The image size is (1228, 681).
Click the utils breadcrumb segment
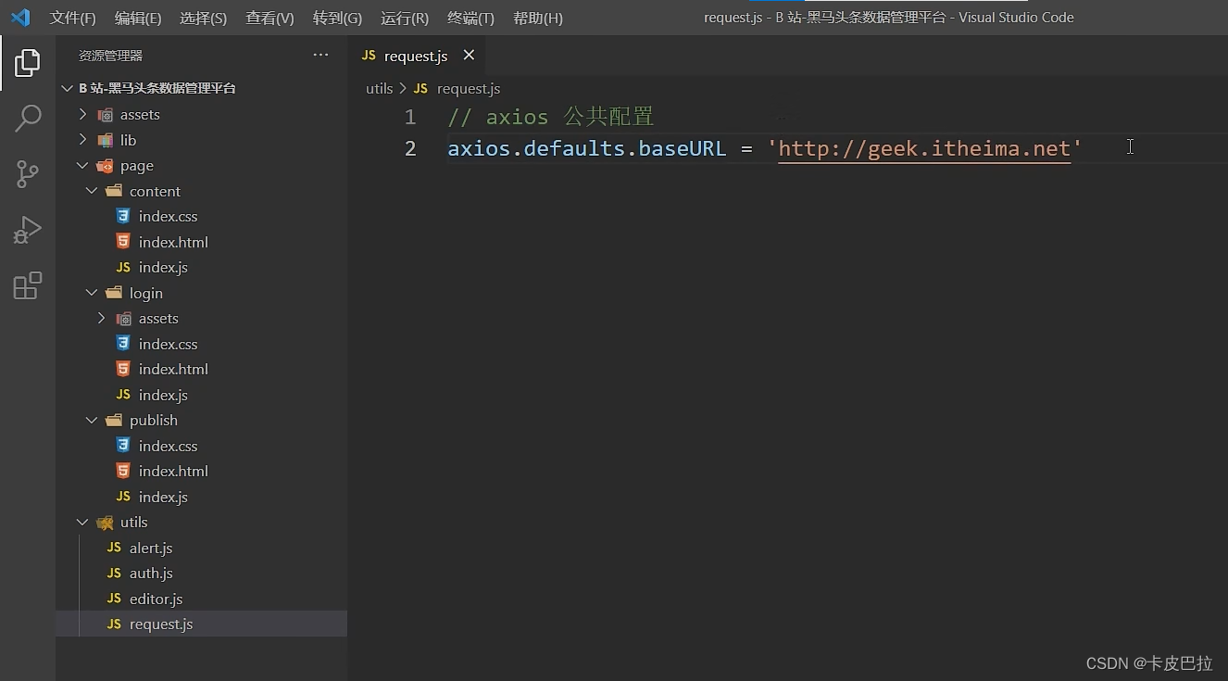(380, 89)
